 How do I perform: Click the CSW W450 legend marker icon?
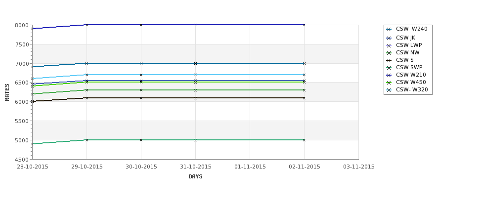pos(389,83)
